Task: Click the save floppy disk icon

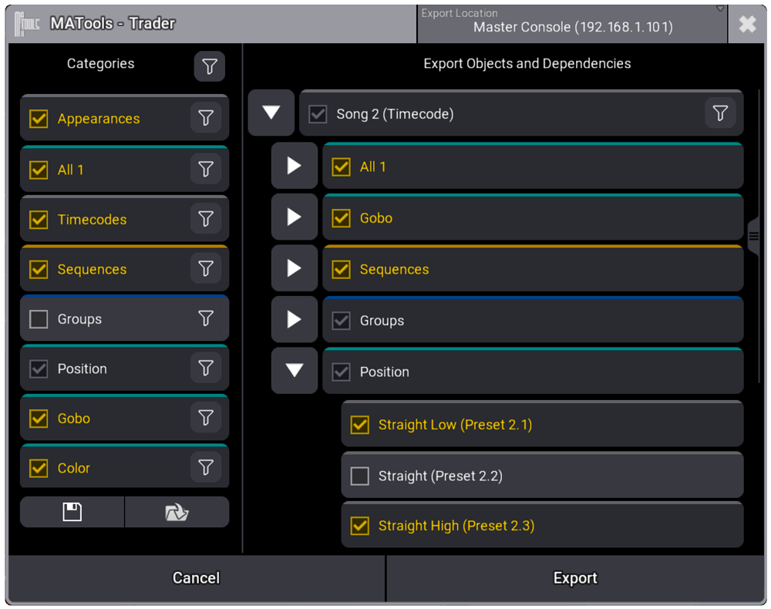Action: pyautogui.click(x=72, y=512)
